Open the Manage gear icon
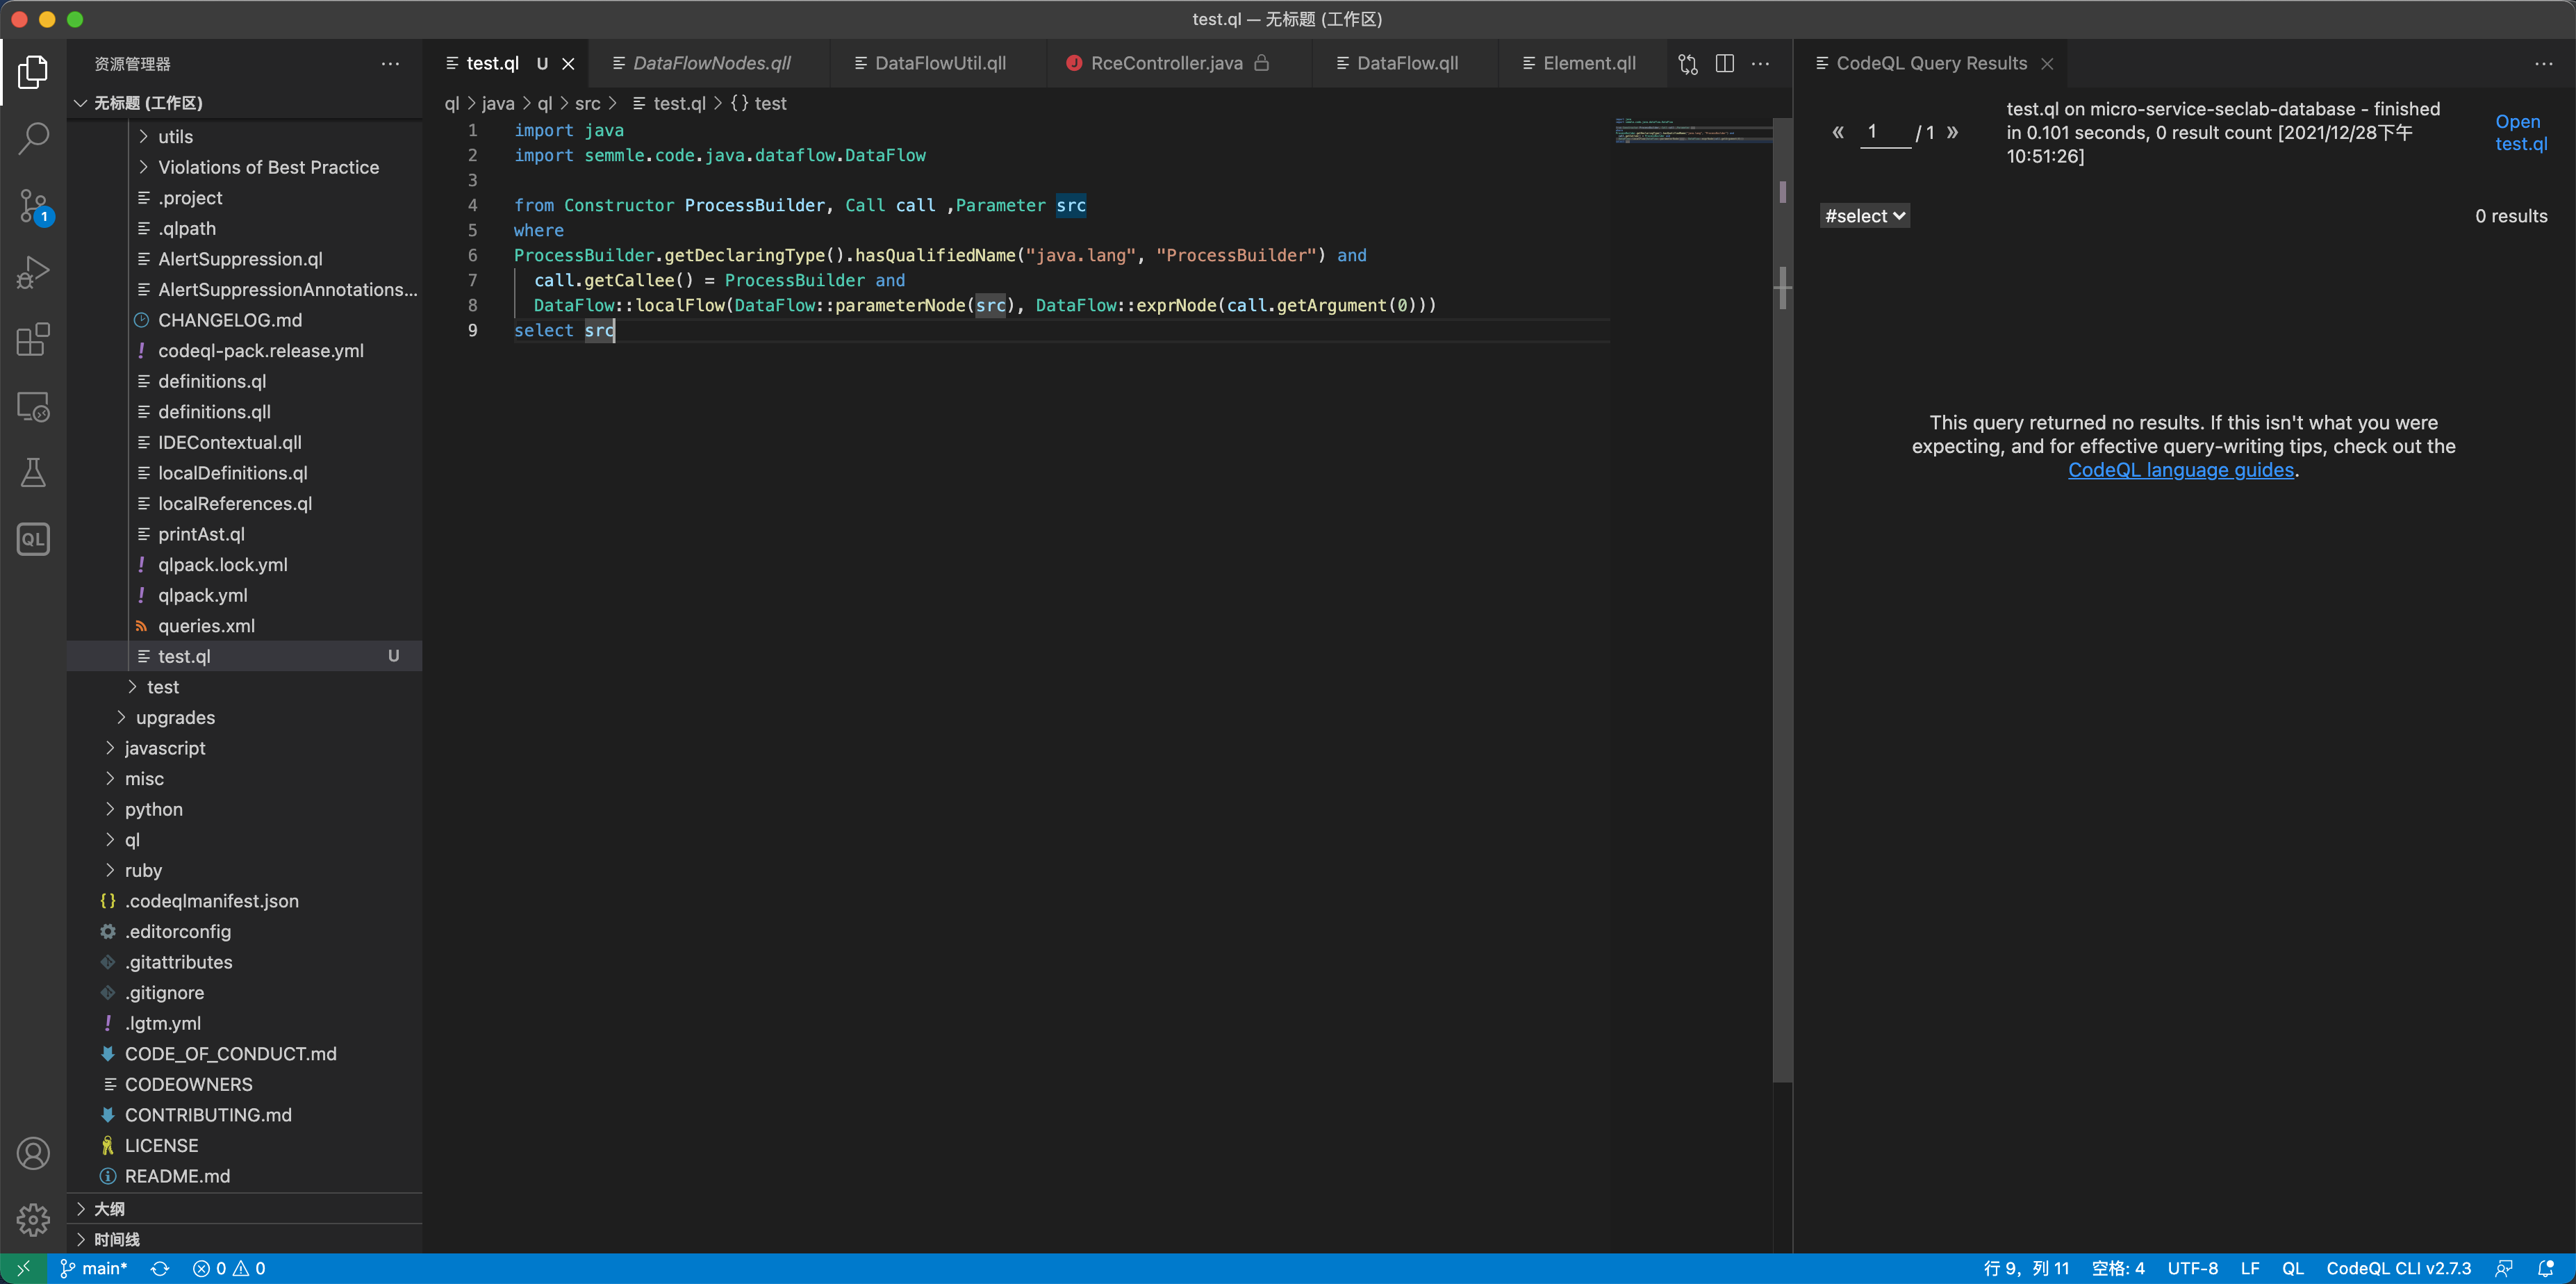Screen dimensions: 2576x1284 point(33,1219)
